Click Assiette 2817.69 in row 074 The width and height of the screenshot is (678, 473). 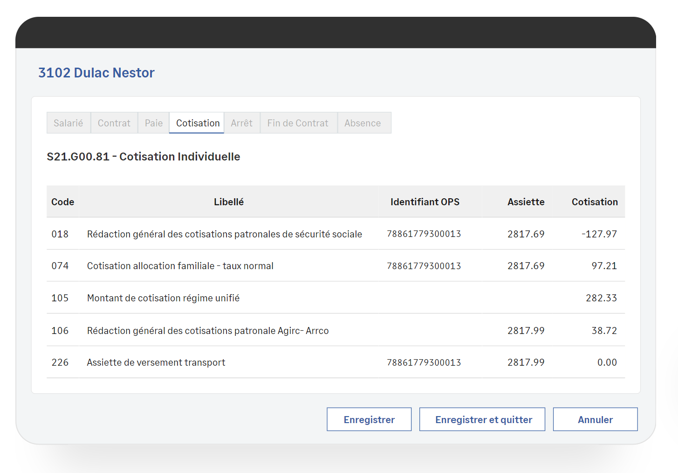(526, 266)
